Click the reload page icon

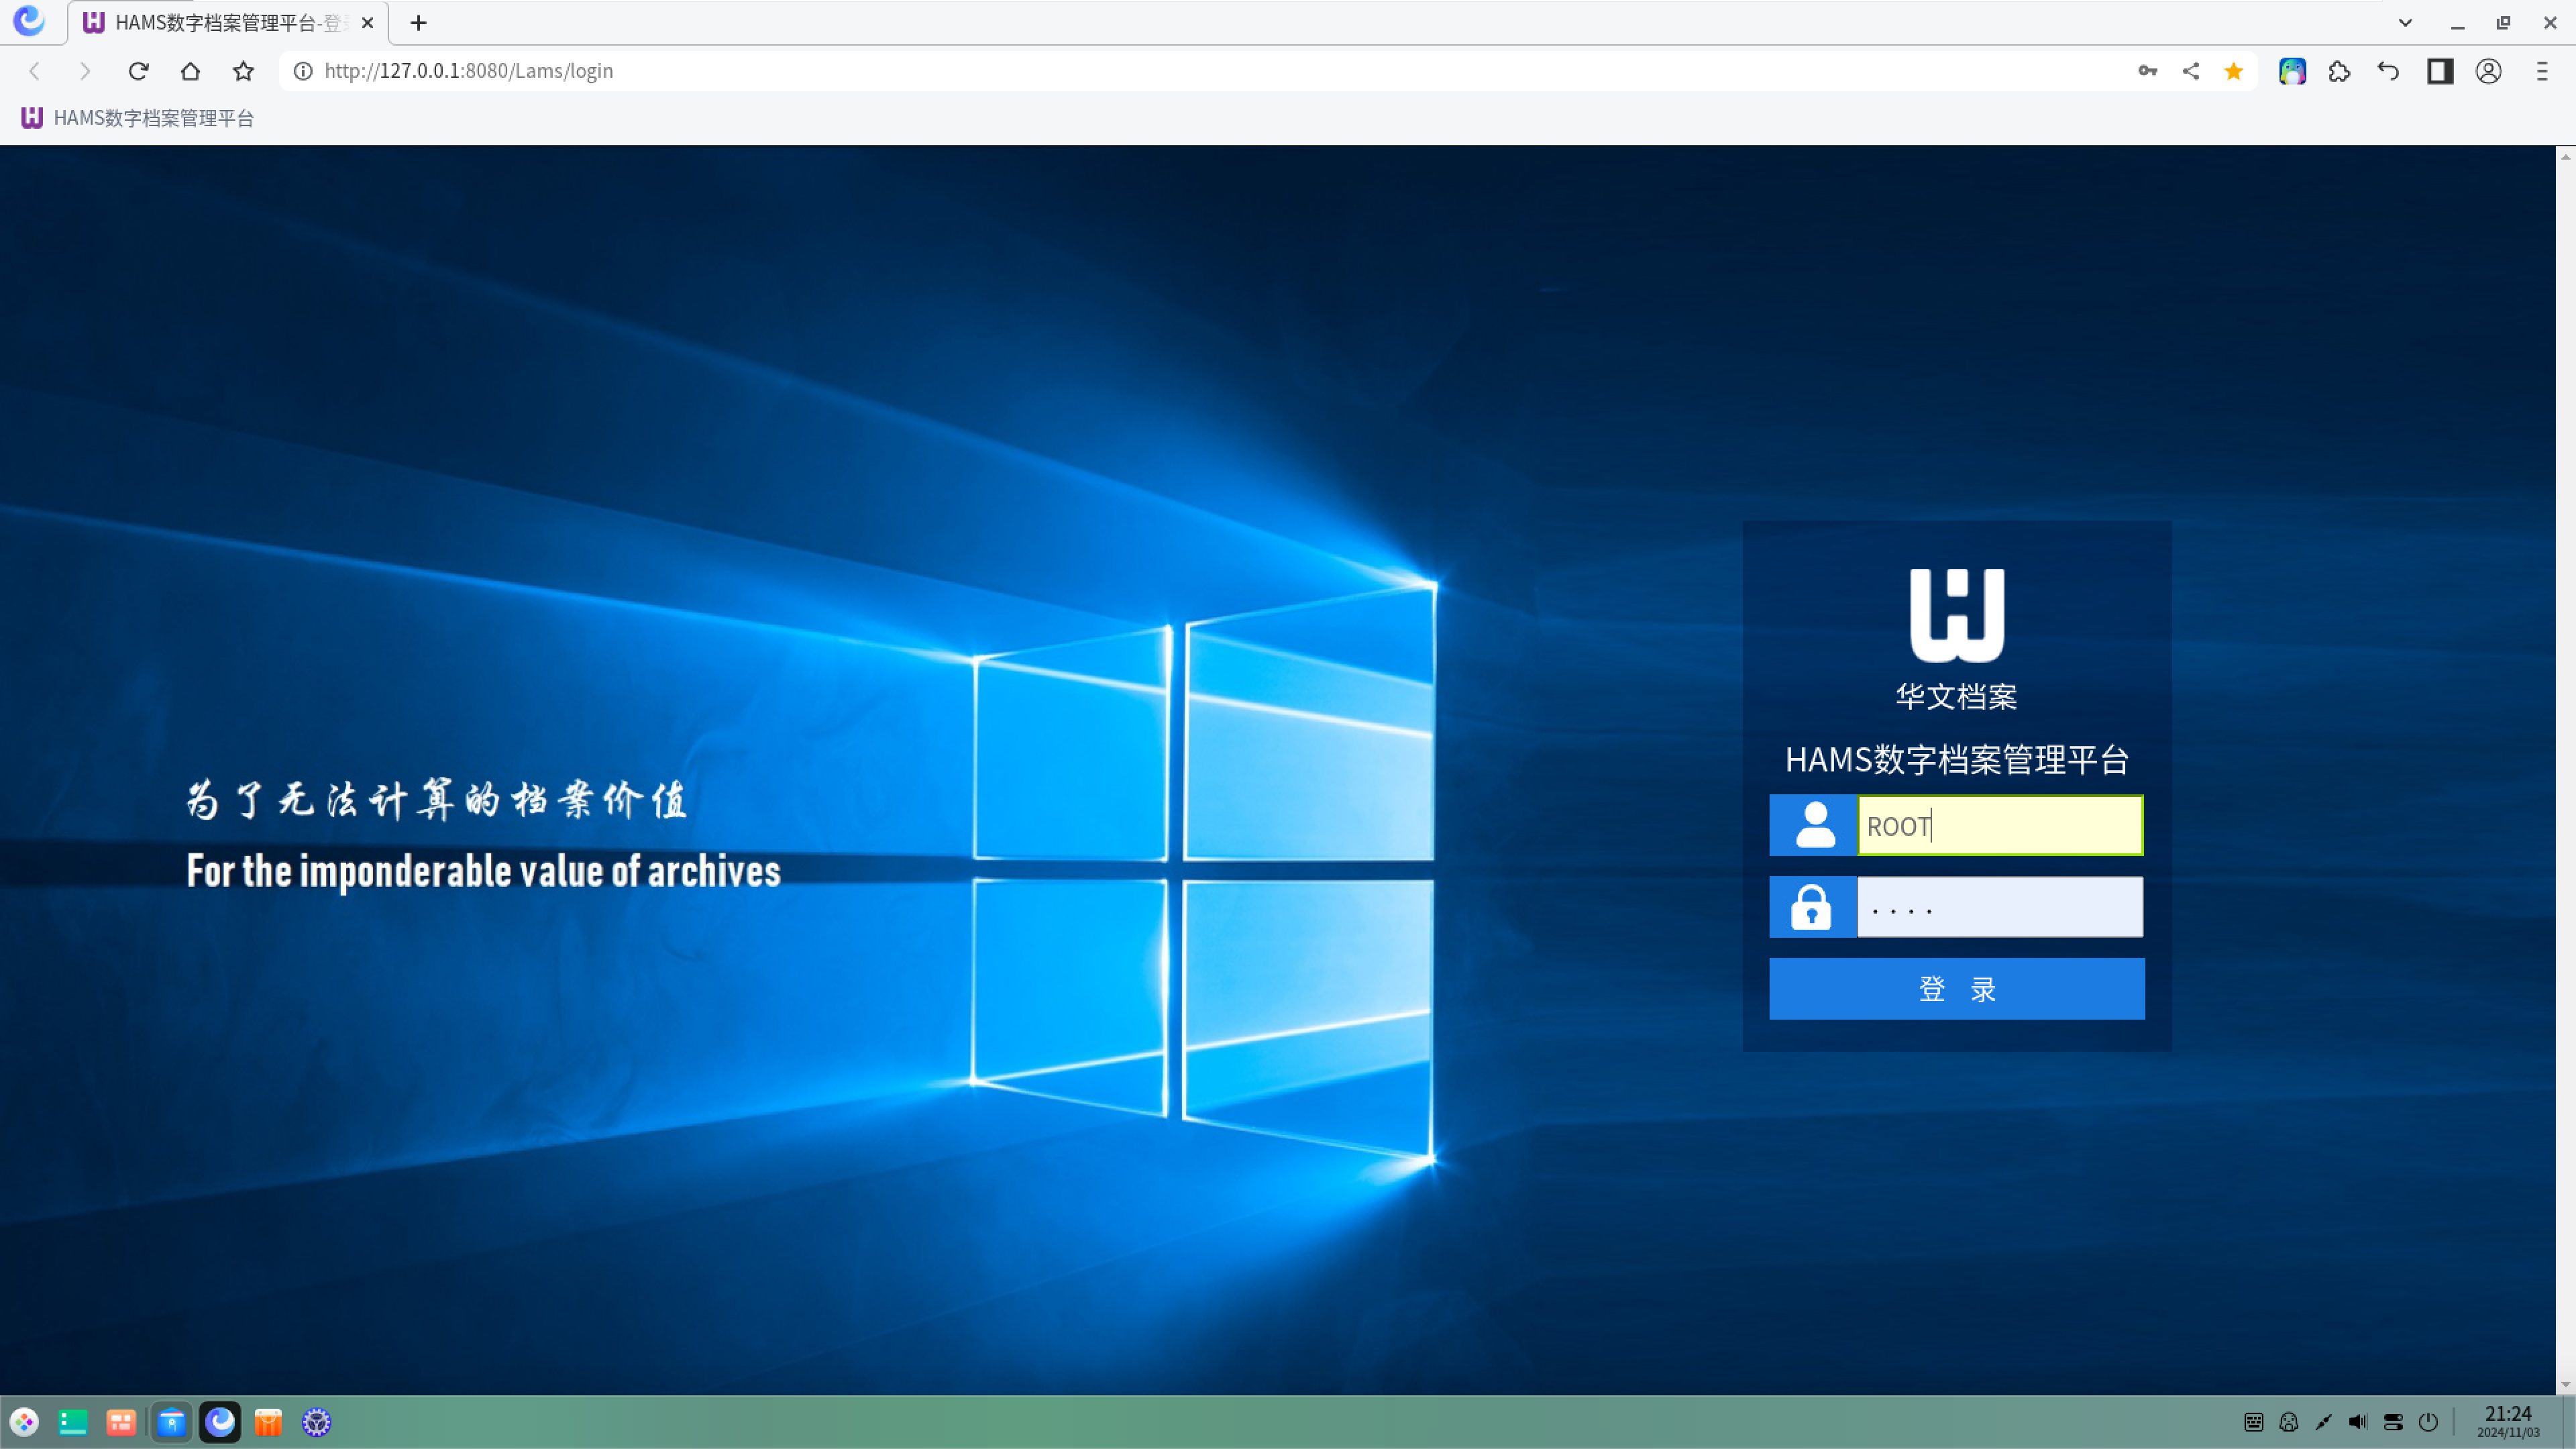point(138,71)
